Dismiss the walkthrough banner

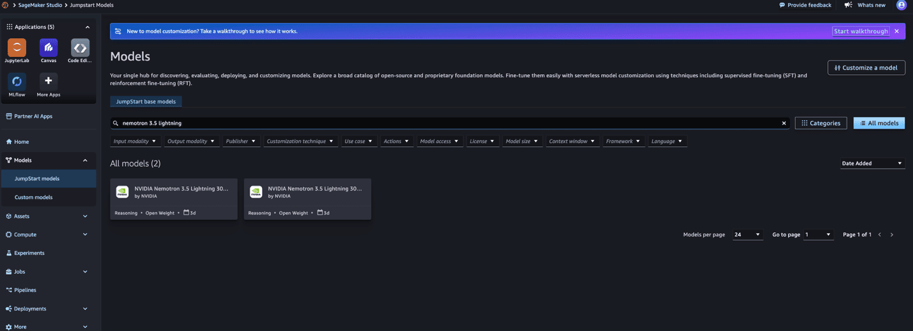(x=896, y=31)
